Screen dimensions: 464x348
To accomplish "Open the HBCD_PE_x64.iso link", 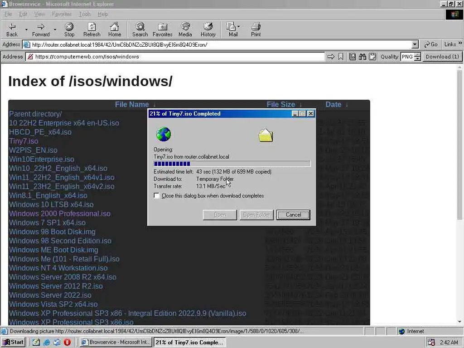I will pyautogui.click(x=40, y=132).
